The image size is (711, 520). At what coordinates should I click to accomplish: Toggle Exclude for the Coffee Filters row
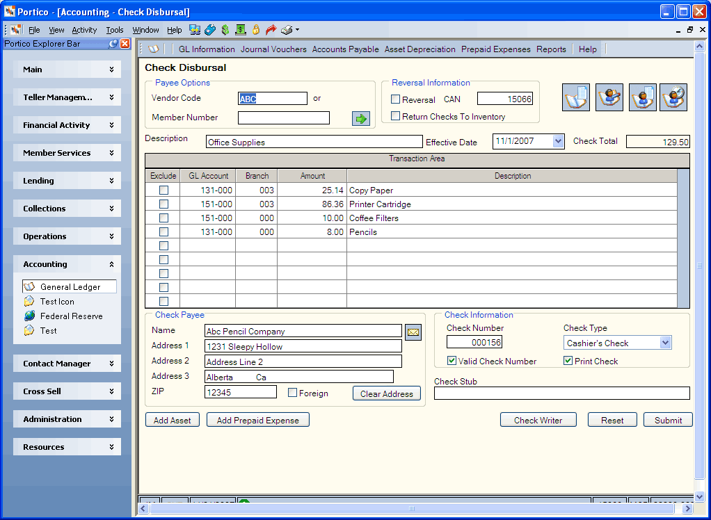click(163, 218)
